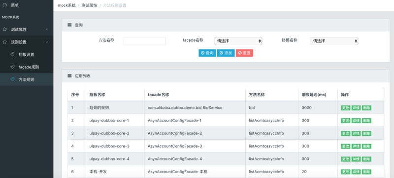Click 更改 for ulpay-dubbox-core-3 row
This screenshot has width=394, height=178.
pyautogui.click(x=346, y=146)
